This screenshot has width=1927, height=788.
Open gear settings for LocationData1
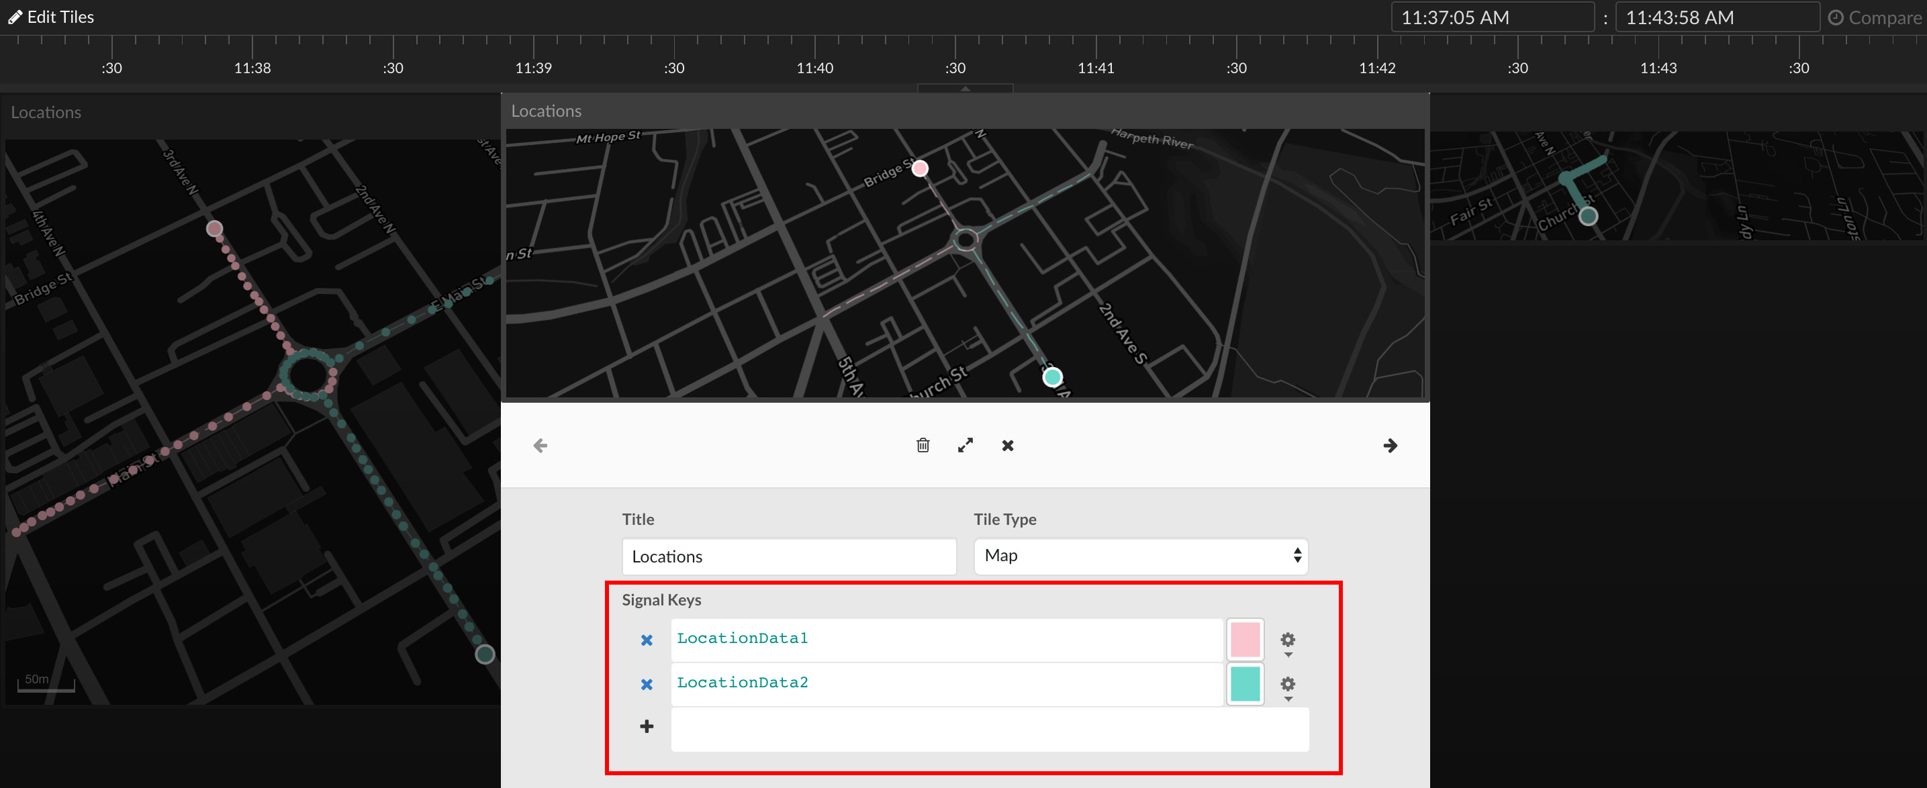[x=1287, y=641]
